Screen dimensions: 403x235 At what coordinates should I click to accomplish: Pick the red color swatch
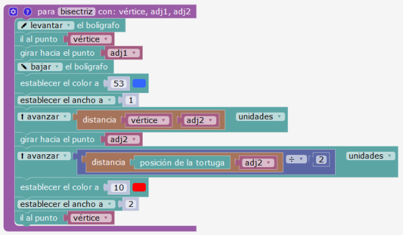pos(139,188)
